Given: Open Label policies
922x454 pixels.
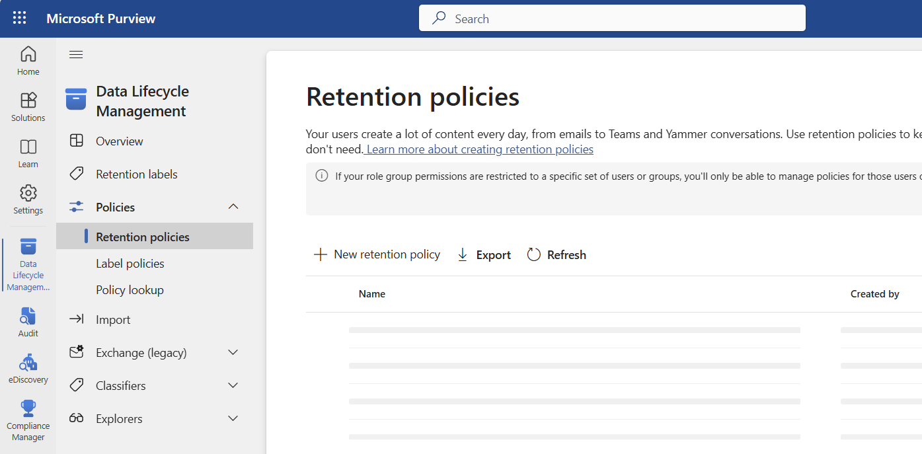Looking at the screenshot, I should pos(130,263).
